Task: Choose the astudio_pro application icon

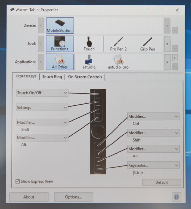Action: 118,62
